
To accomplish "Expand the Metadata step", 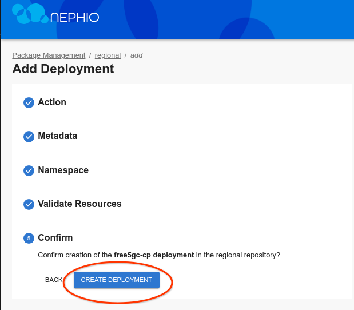I will coord(57,136).
